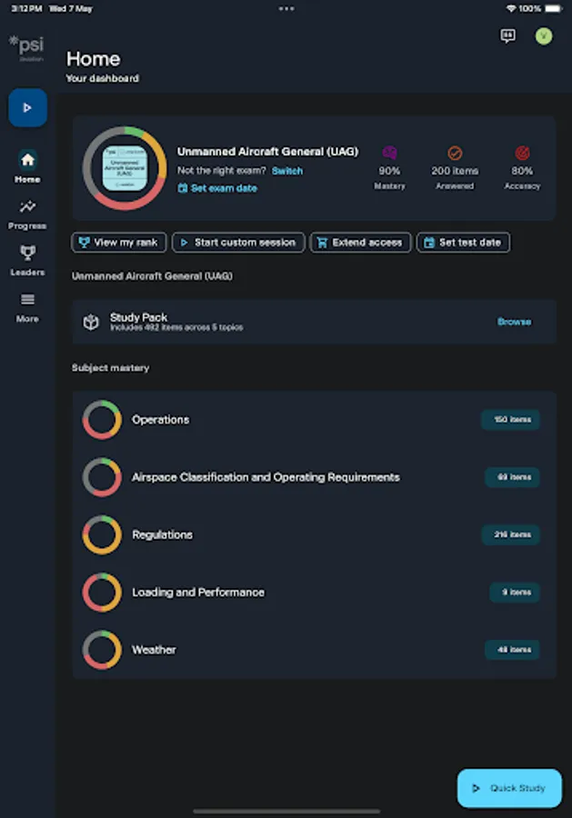
Task: Click the Weather mastery ring
Action: [102, 650]
